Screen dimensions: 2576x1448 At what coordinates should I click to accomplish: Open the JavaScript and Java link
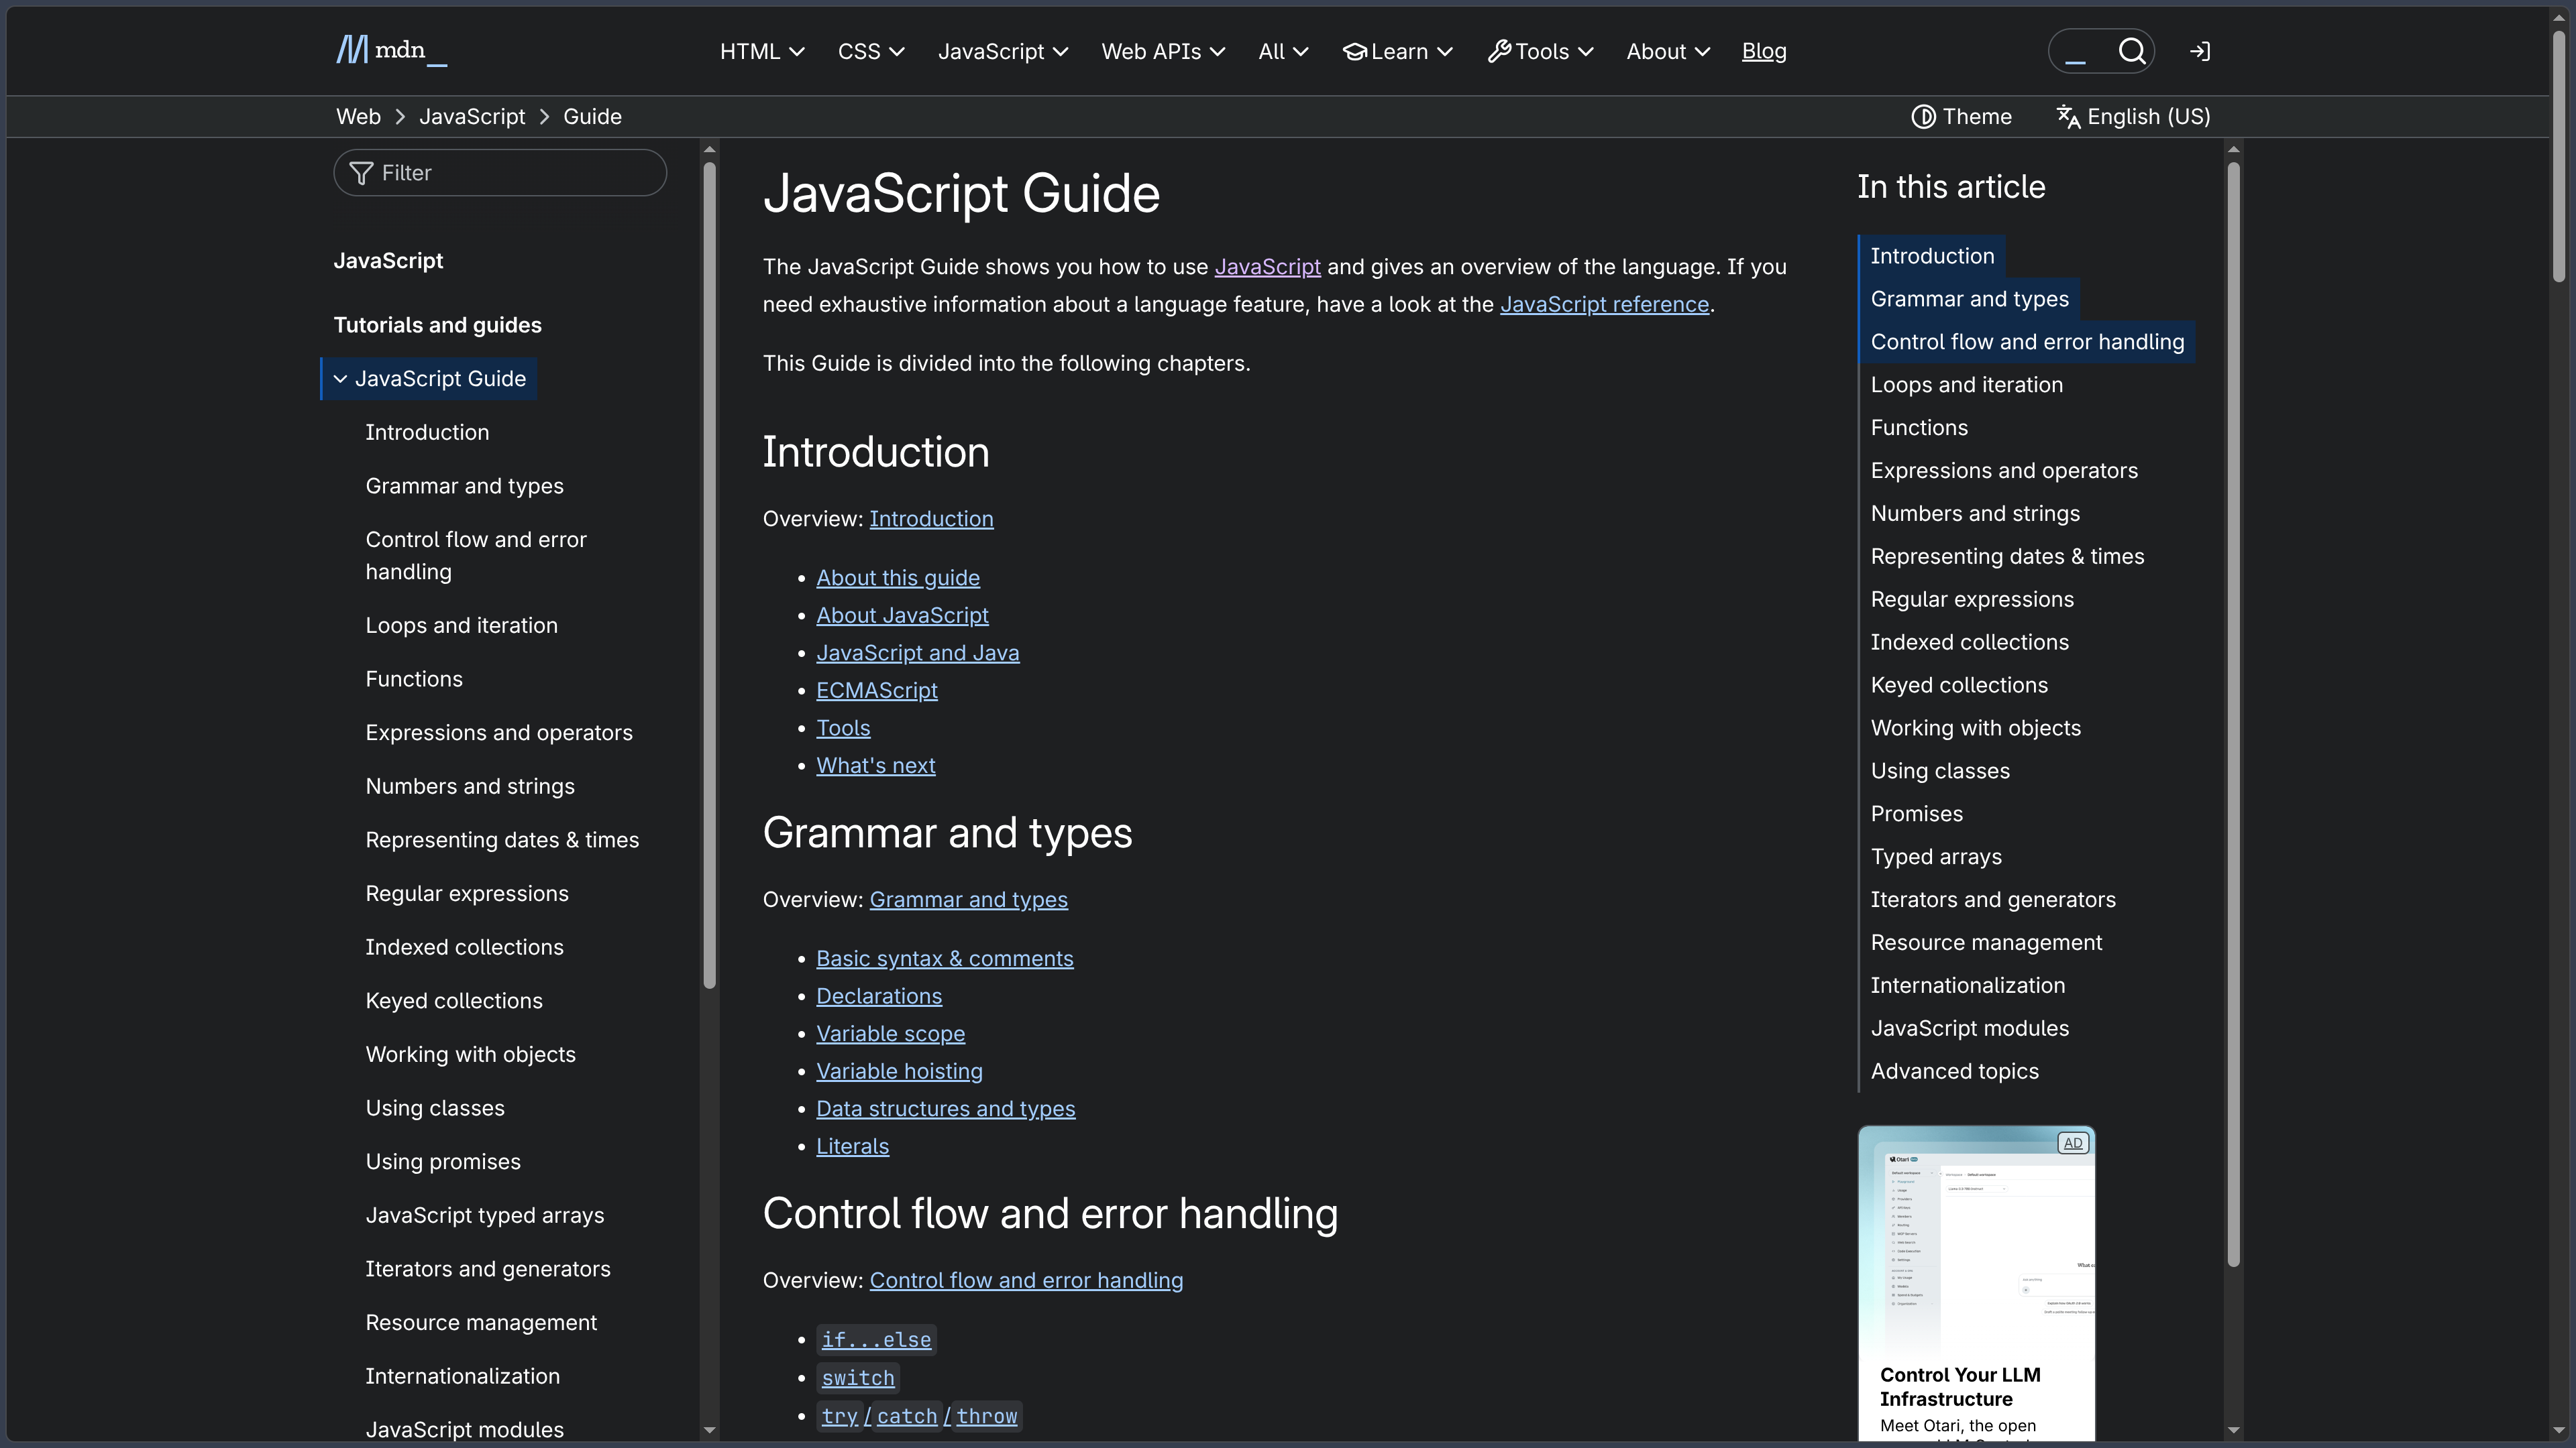pyautogui.click(x=917, y=654)
